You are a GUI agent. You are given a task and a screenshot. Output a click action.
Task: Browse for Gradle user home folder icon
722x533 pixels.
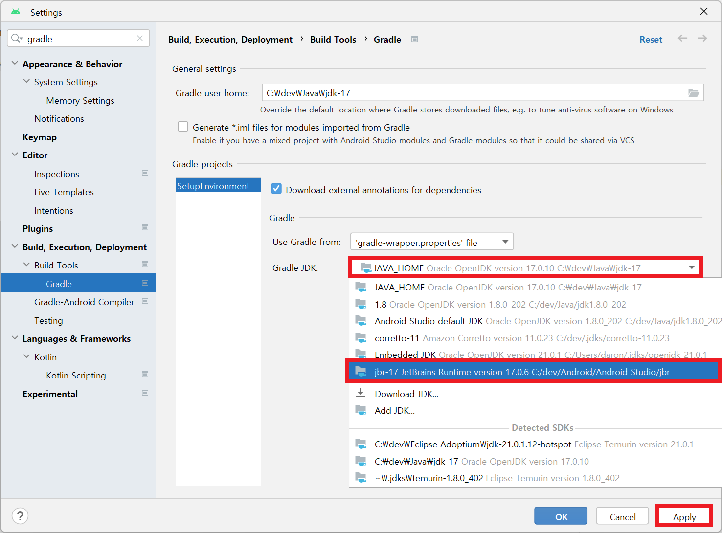694,92
